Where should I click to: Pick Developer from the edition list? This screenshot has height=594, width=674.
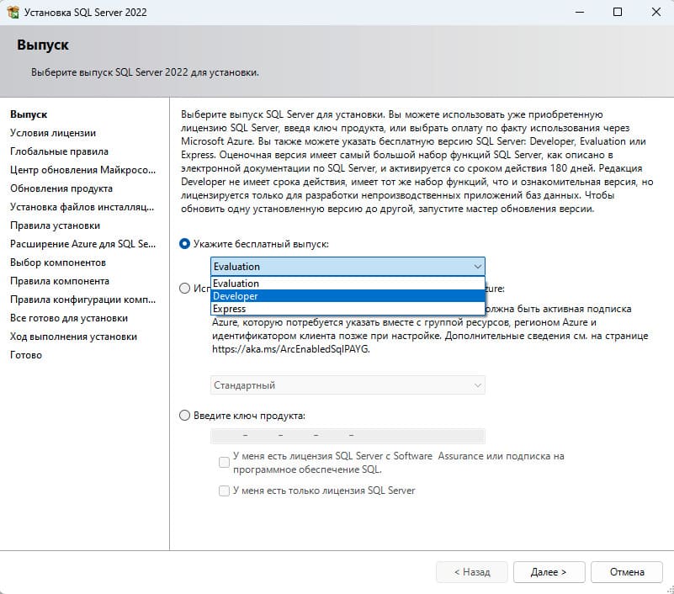coord(348,295)
